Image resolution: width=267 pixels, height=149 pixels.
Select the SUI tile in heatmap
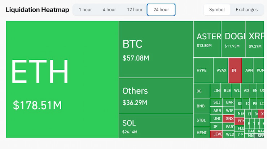(x=216, y=102)
